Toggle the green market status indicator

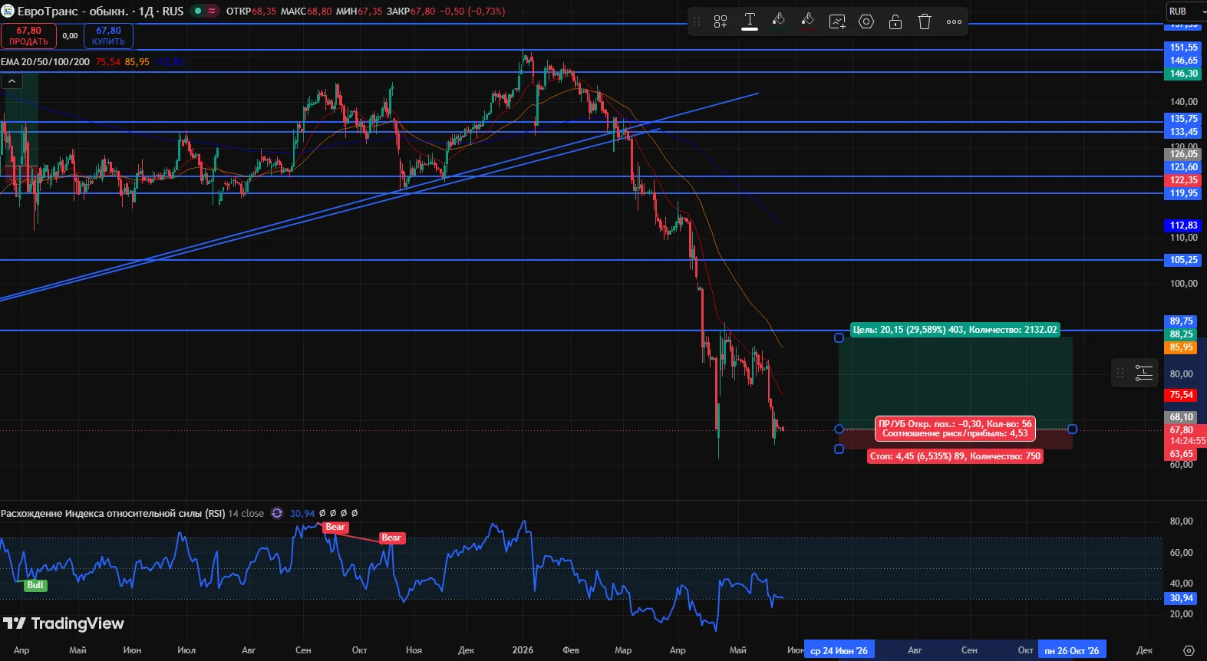pyautogui.click(x=197, y=11)
